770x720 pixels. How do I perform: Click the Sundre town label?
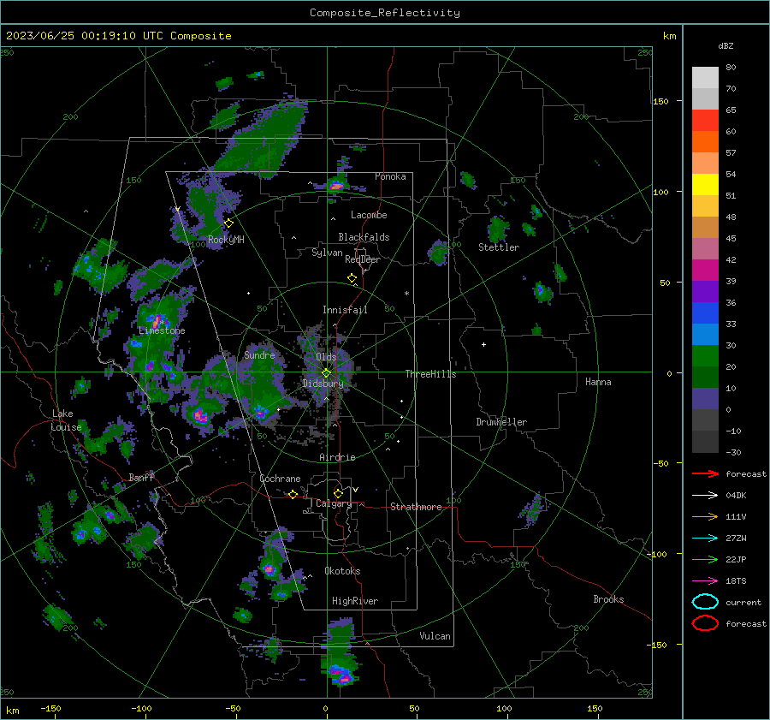(259, 354)
